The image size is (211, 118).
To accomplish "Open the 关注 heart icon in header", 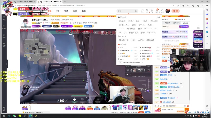I will tap(147, 10).
